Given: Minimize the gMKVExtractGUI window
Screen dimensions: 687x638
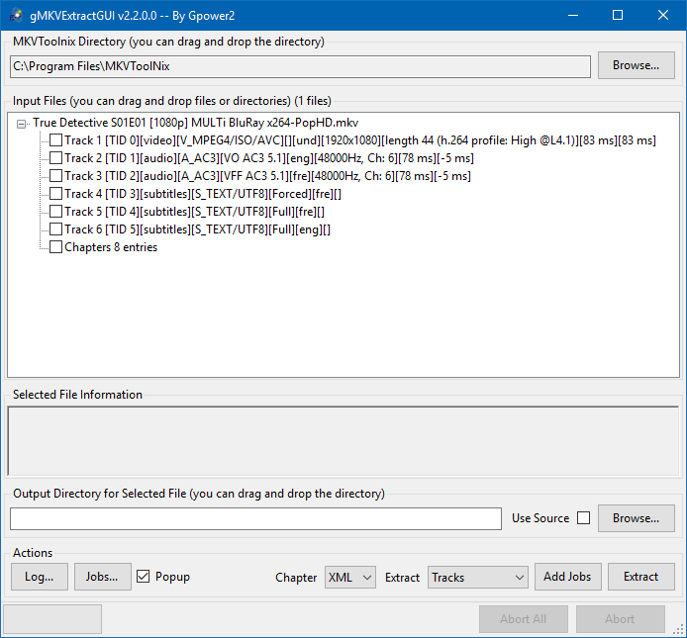Looking at the screenshot, I should (572, 15).
